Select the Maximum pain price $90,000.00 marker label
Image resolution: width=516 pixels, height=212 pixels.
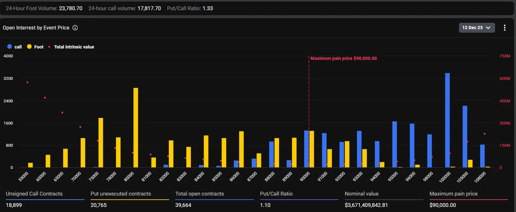click(x=343, y=58)
